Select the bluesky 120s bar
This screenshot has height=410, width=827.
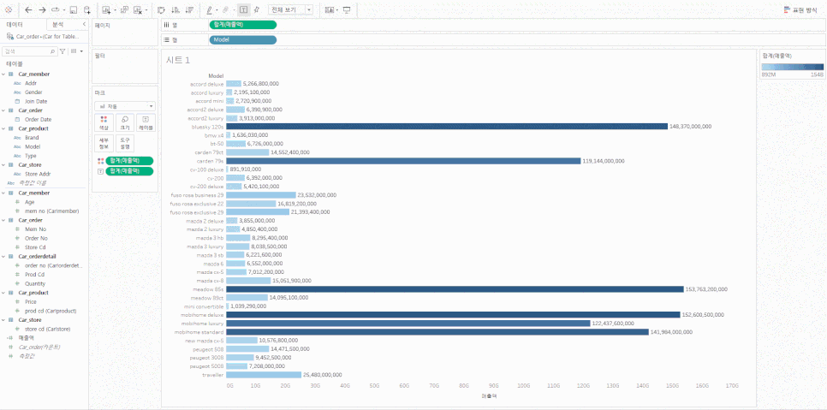pyautogui.click(x=447, y=127)
